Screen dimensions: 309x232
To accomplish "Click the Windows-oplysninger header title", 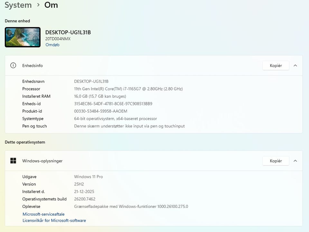I will (x=42, y=161).
